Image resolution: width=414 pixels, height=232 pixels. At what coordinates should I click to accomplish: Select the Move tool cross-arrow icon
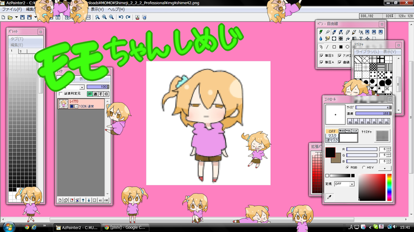pyautogui.click(x=367, y=38)
